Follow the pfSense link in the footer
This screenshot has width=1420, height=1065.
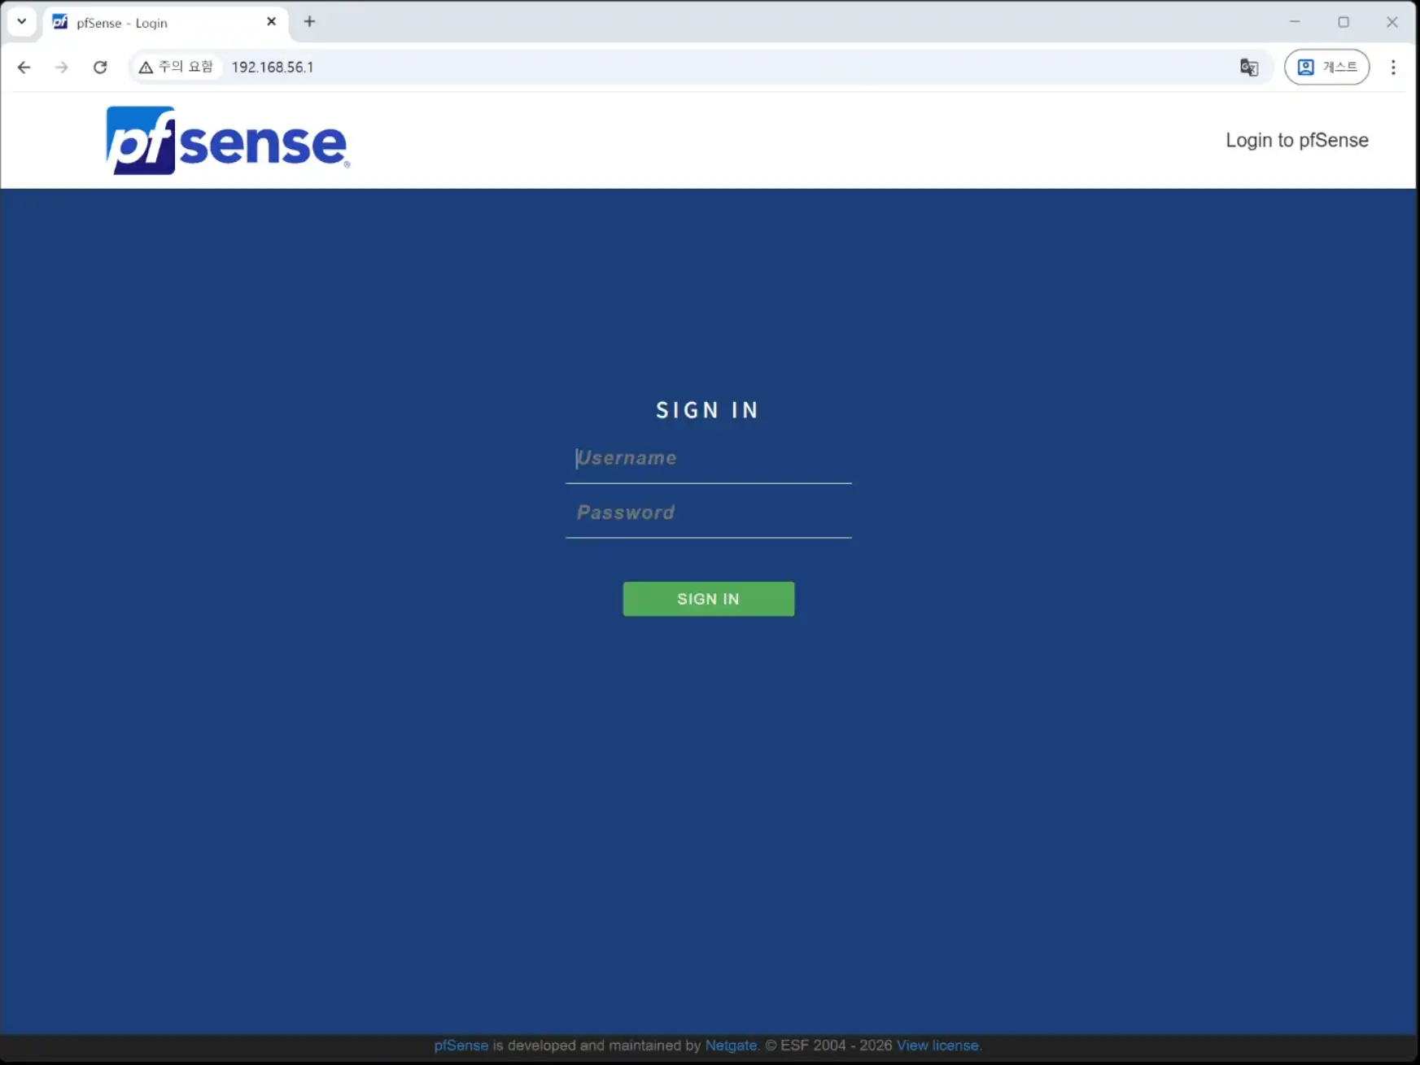pyautogui.click(x=461, y=1045)
